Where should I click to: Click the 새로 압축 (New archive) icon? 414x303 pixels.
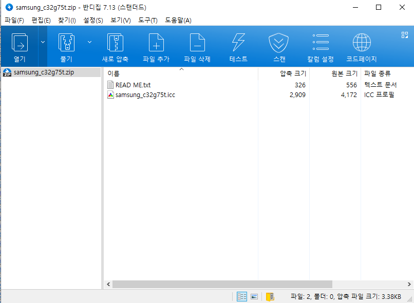click(x=115, y=42)
